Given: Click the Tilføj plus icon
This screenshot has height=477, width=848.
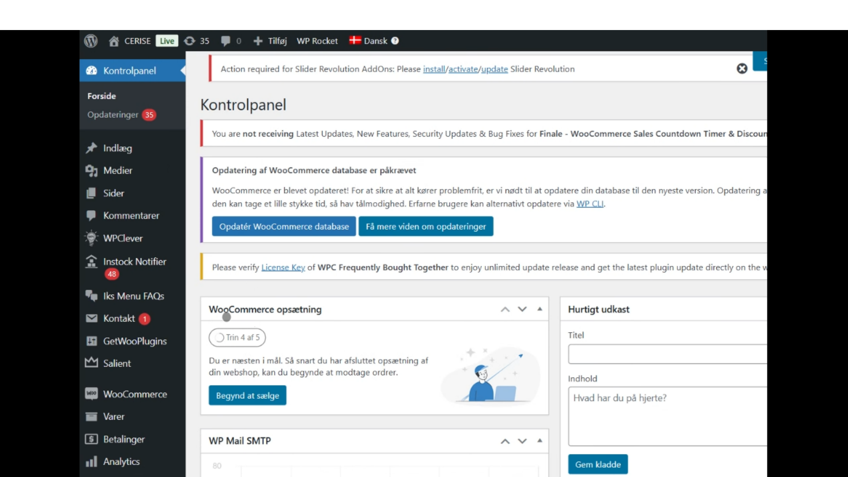Looking at the screenshot, I should [x=258, y=41].
